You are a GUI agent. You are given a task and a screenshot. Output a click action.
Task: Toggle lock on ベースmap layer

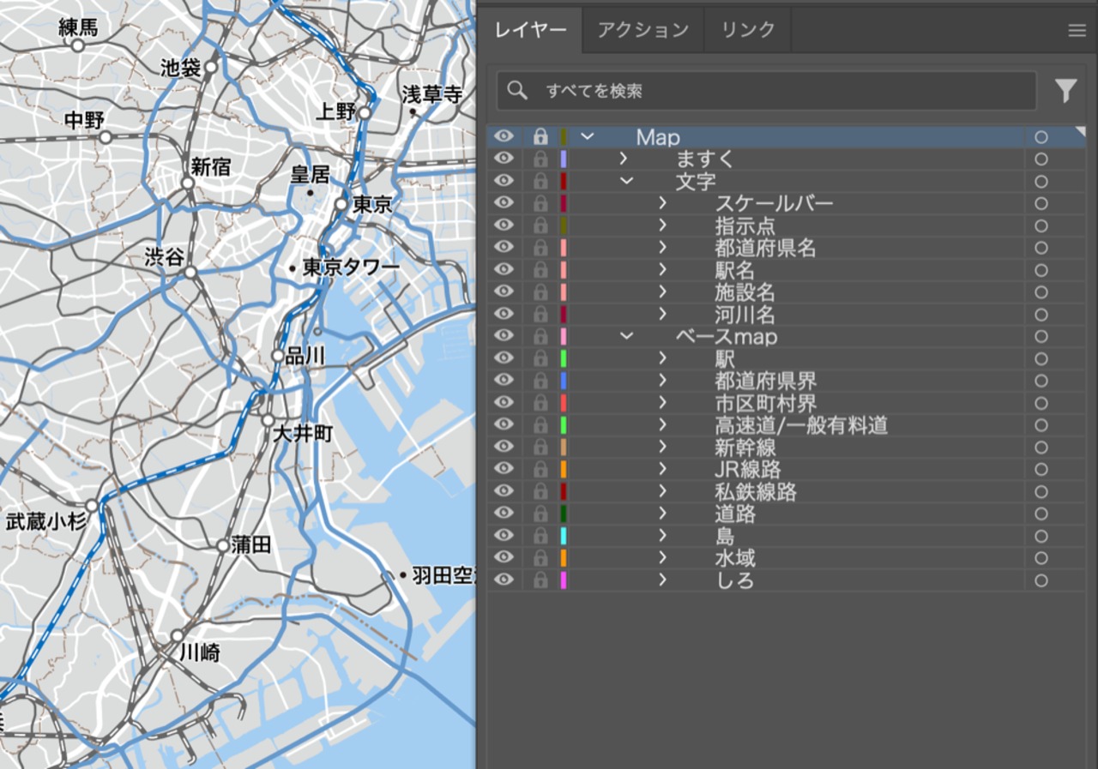pyautogui.click(x=540, y=336)
